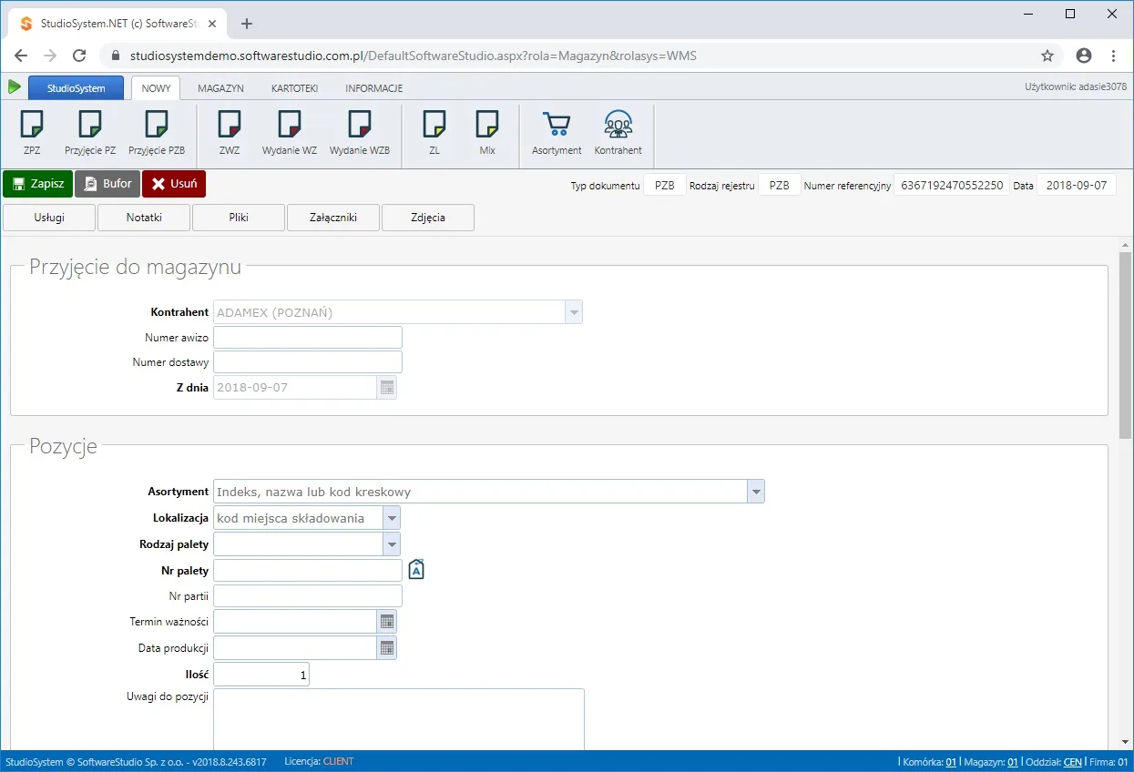Focus the Numer awizo field
1134x772 pixels.
(x=308, y=338)
